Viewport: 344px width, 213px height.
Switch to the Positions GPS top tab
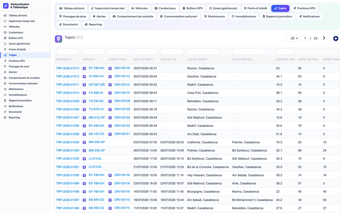click(304, 8)
